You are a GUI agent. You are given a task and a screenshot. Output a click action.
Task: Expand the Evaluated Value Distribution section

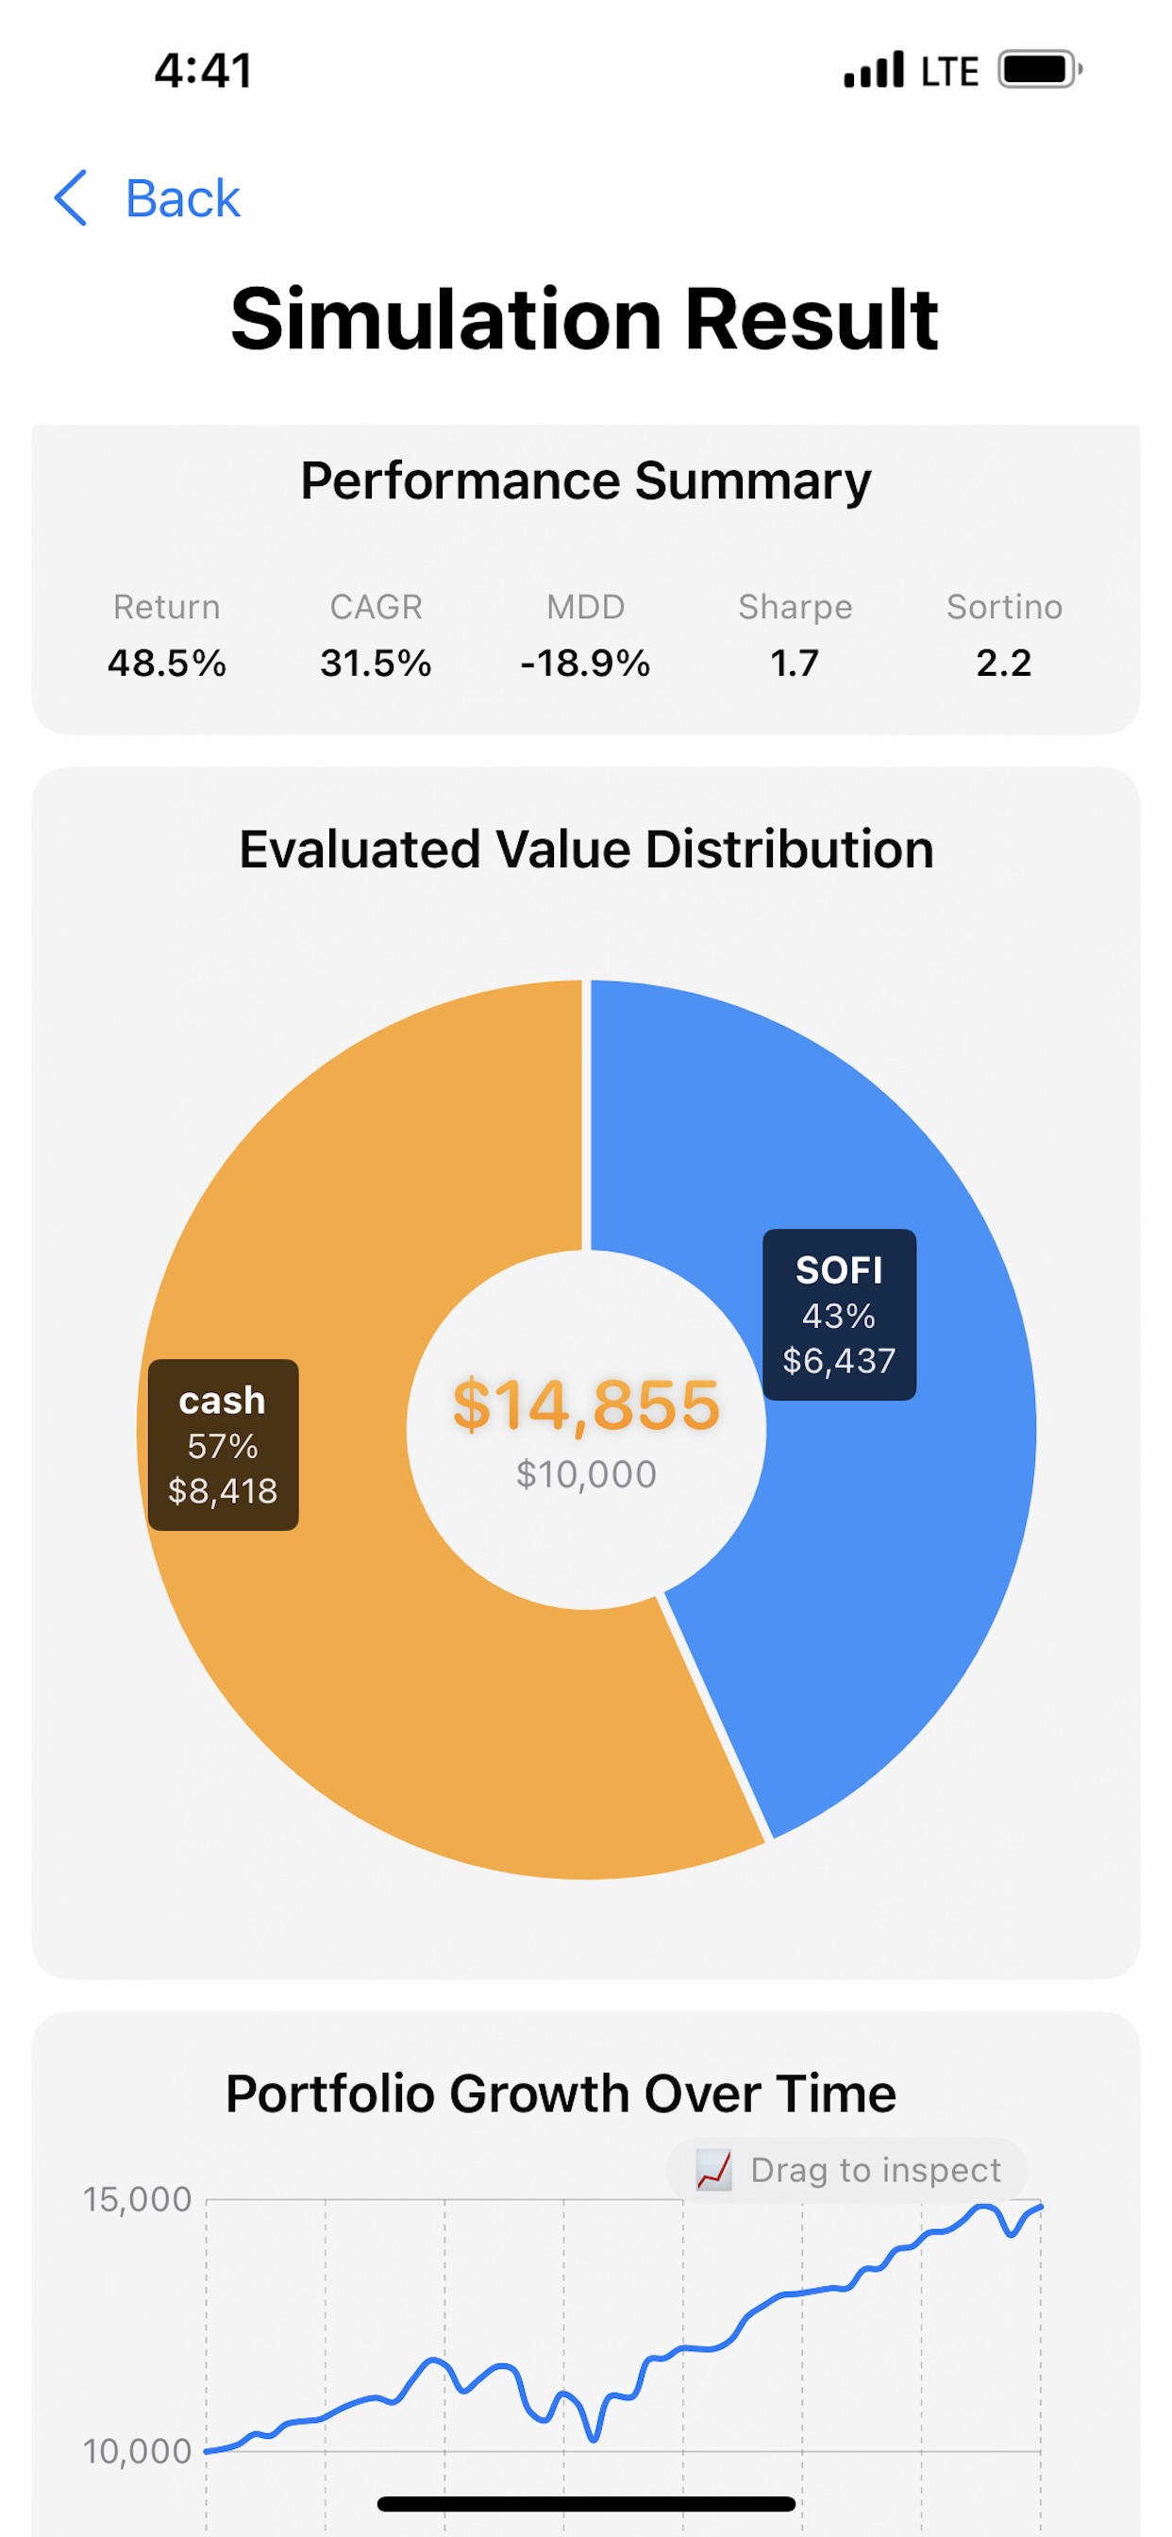(589, 848)
